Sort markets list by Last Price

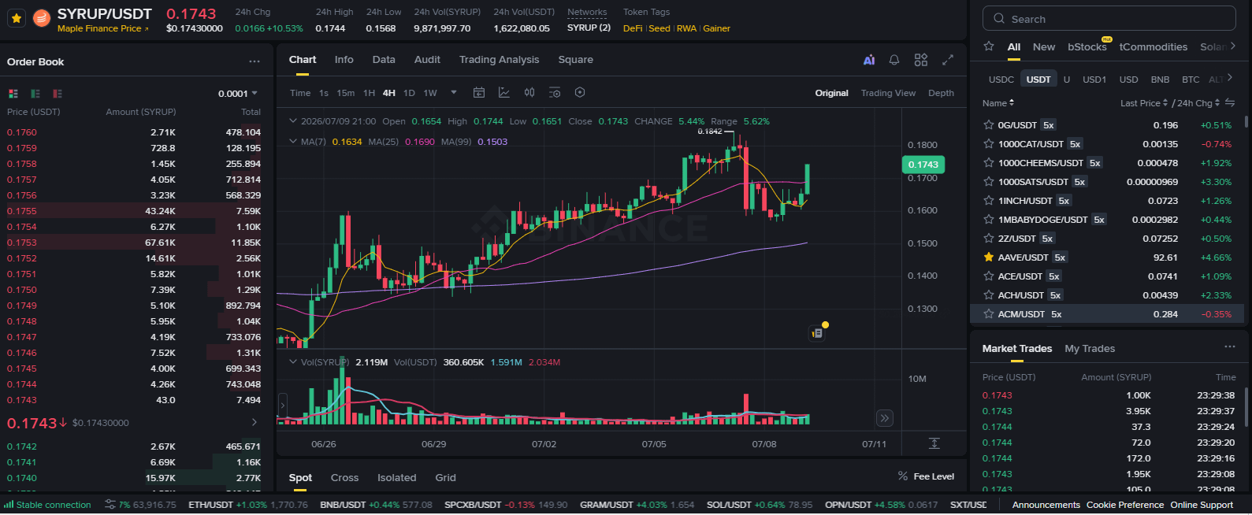click(x=1144, y=103)
